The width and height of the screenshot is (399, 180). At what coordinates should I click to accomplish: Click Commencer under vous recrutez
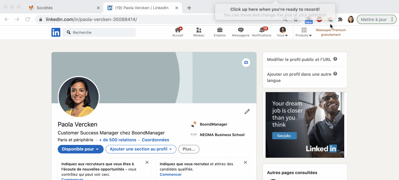point(170,174)
